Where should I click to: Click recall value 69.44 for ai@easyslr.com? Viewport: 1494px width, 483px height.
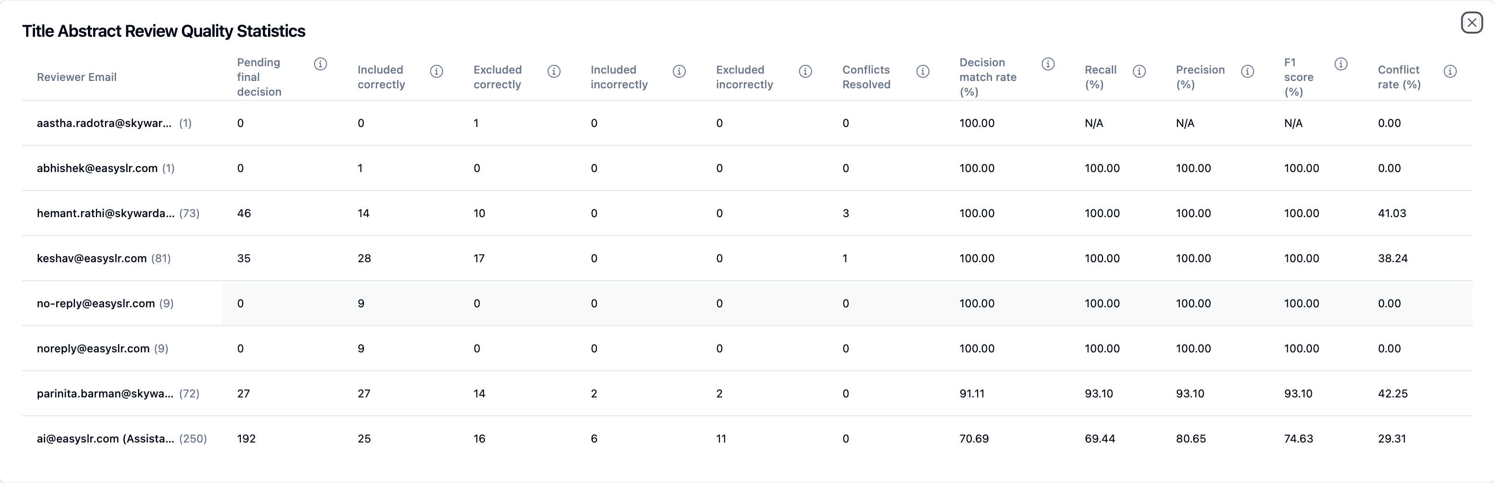[x=1100, y=439]
